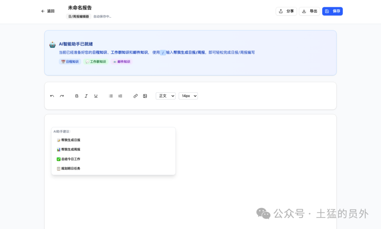The image size is (381, 229).
Task: Open the 正文 paragraph style dropdown
Action: pos(165,96)
